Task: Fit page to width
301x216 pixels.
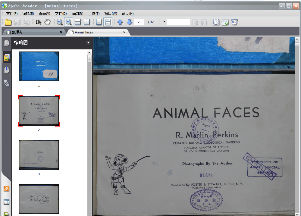Action: tap(78, 22)
